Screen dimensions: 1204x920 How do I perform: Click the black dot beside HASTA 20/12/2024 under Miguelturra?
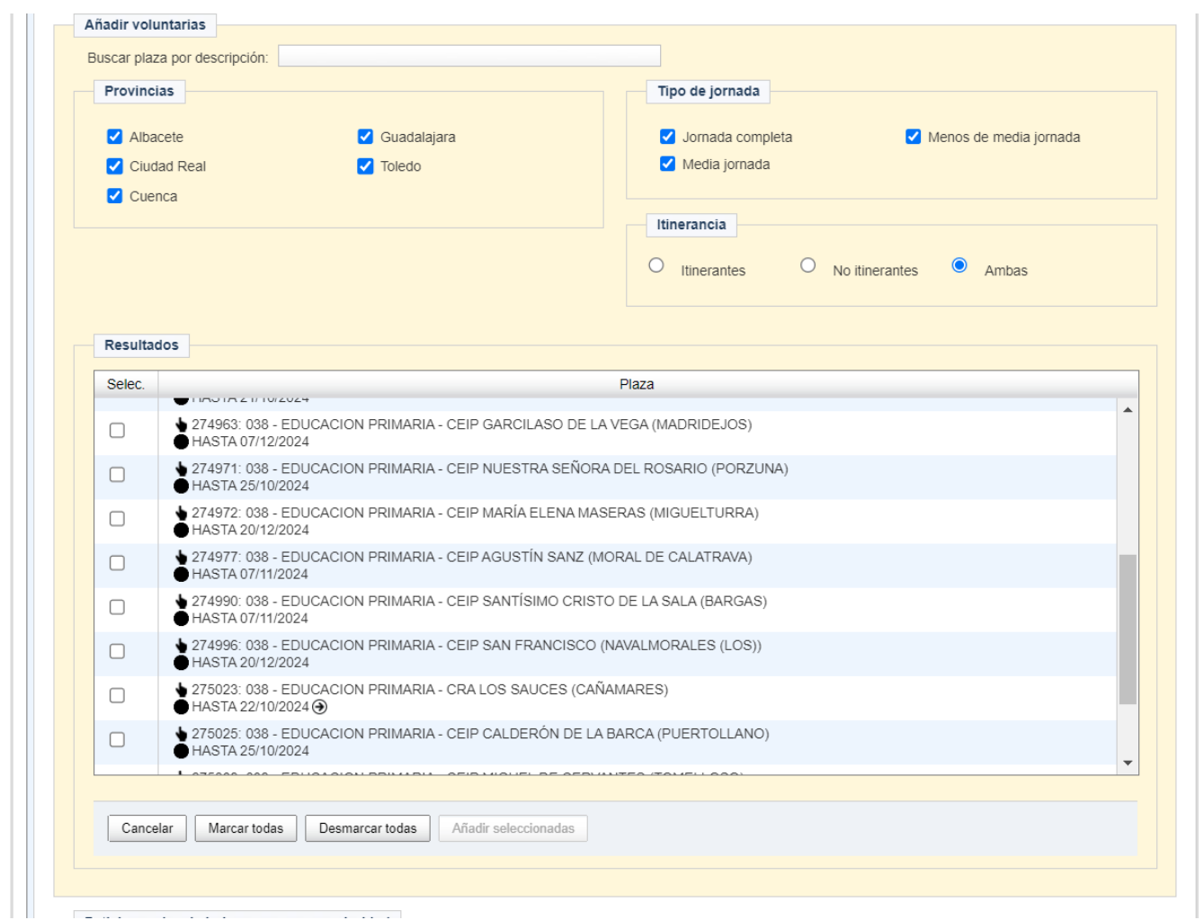(x=181, y=530)
